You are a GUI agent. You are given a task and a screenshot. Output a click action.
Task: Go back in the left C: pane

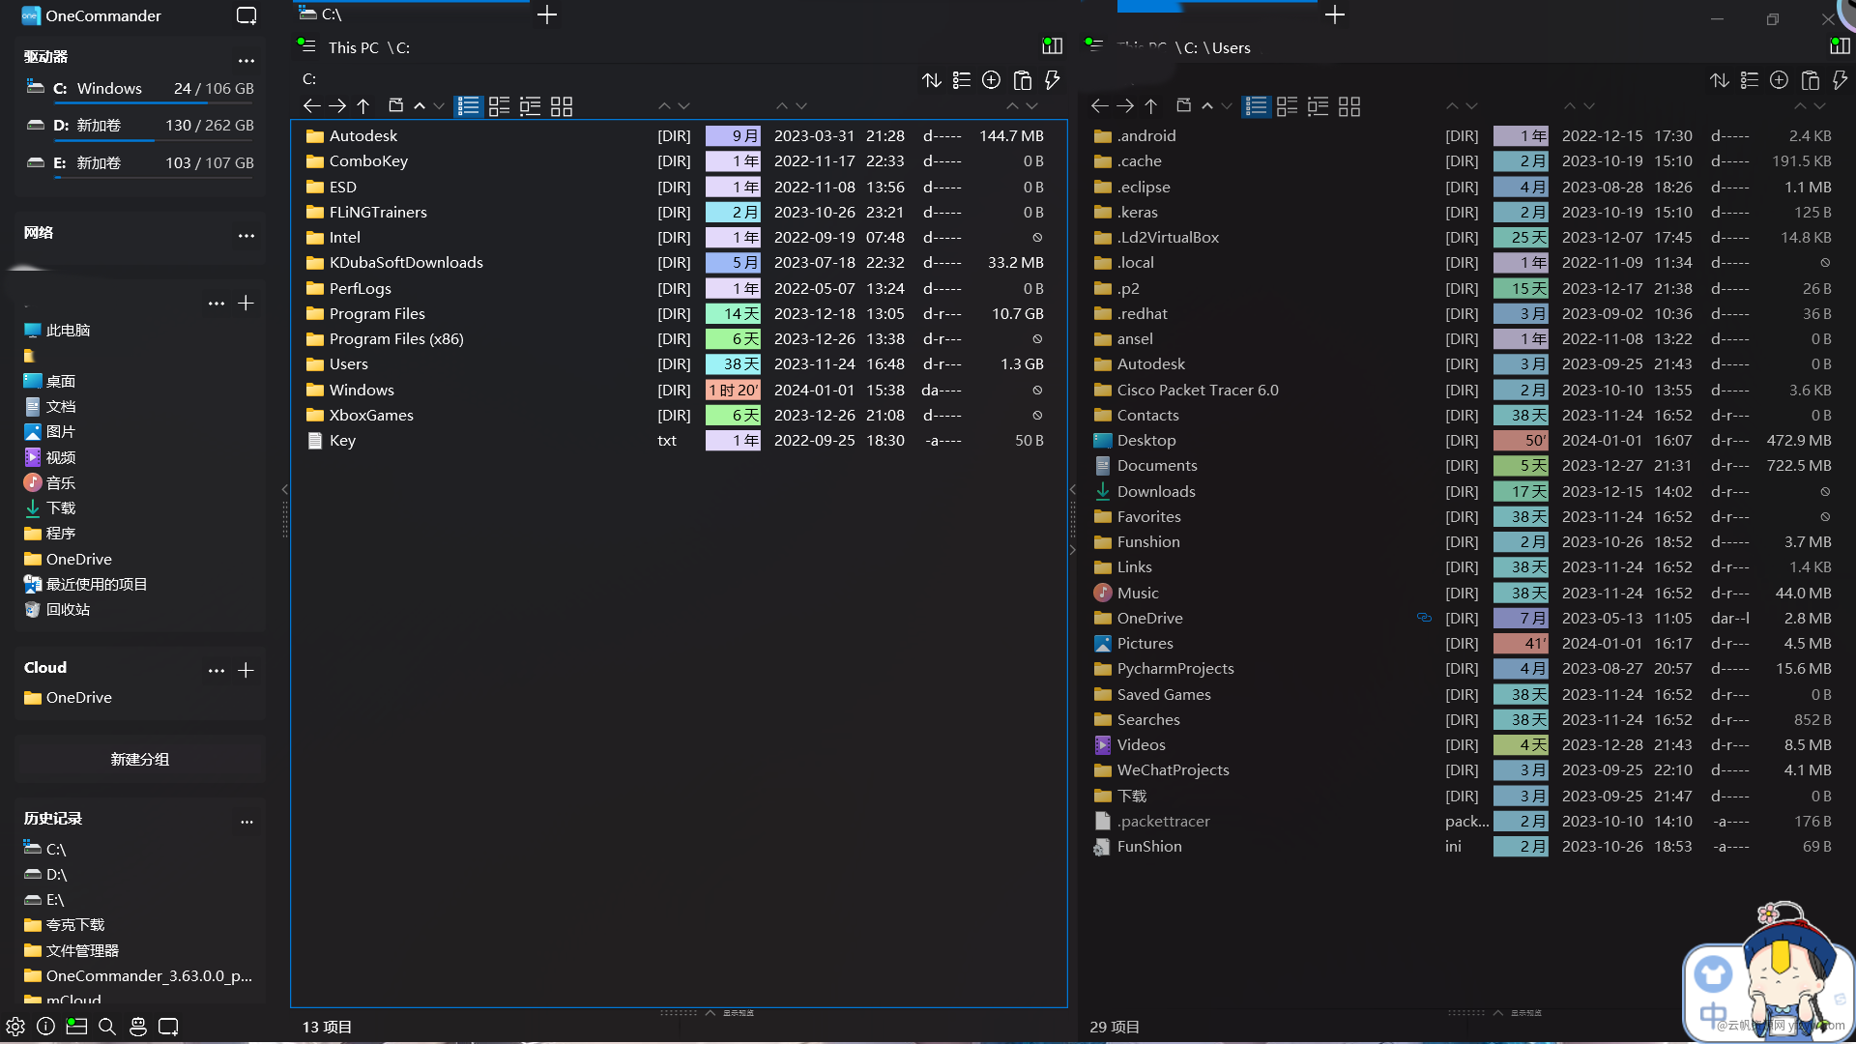pyautogui.click(x=311, y=106)
